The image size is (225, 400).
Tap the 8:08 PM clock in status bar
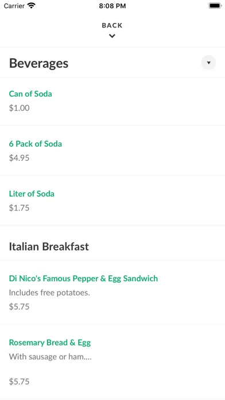[x=113, y=6]
